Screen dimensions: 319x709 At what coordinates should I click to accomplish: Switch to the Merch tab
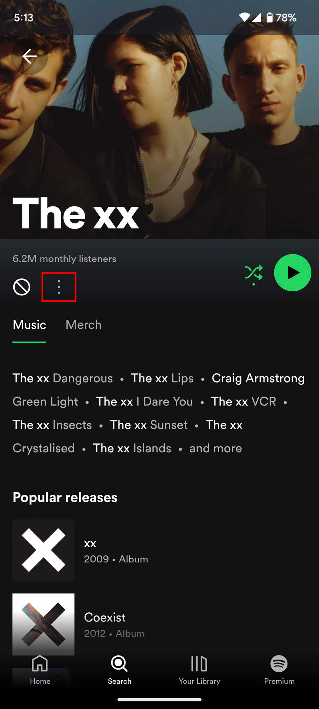[x=83, y=325]
